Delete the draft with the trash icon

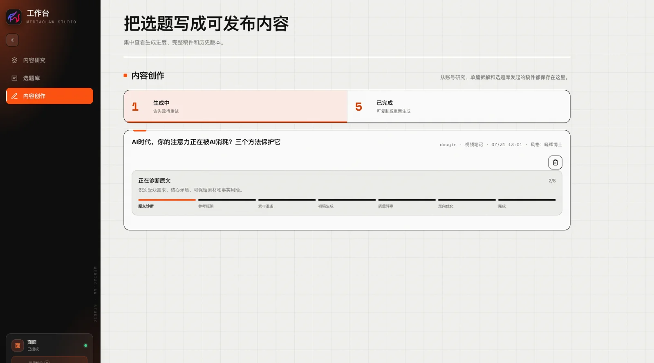point(555,163)
